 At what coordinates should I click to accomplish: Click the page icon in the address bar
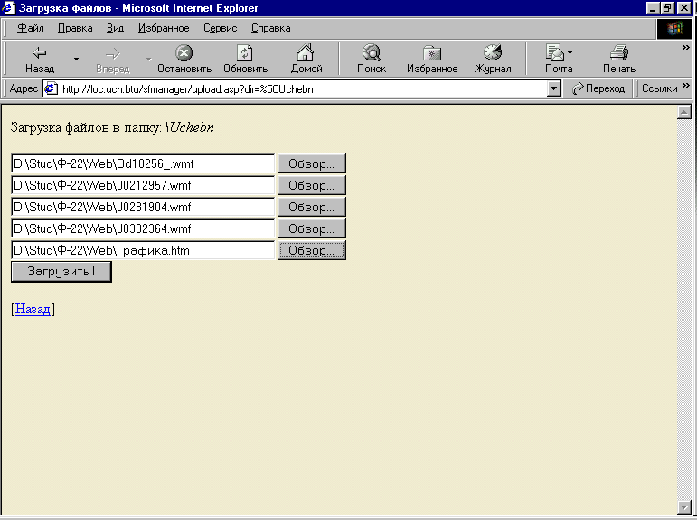[52, 88]
